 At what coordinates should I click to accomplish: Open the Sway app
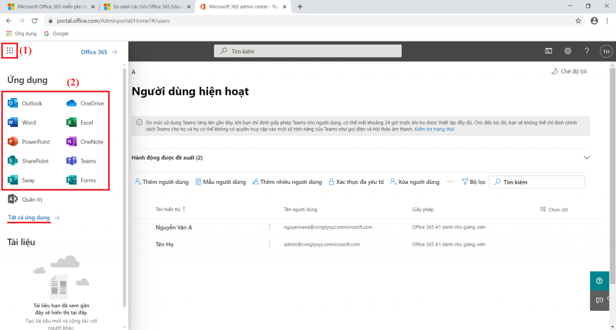21,180
